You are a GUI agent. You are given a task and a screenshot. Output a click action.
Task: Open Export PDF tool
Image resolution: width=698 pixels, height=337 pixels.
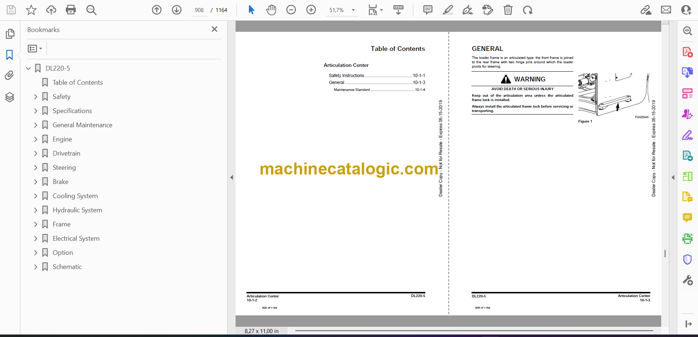click(x=687, y=73)
